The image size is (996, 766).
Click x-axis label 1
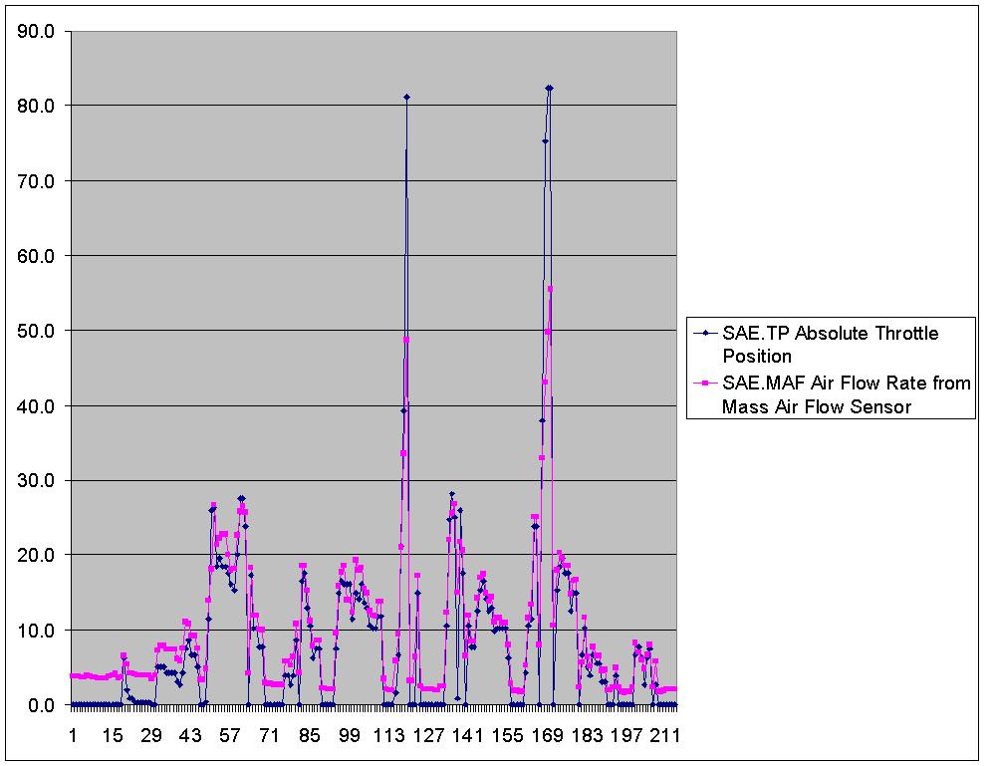[x=73, y=735]
